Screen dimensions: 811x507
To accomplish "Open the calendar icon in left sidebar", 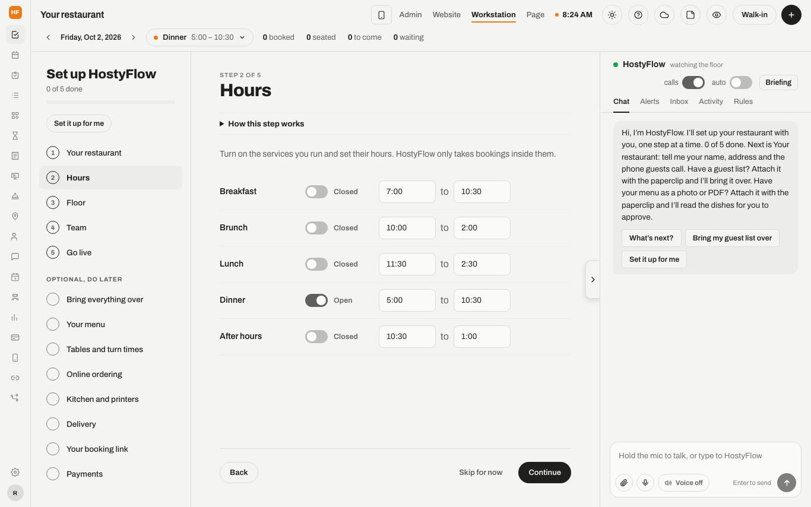I will point(15,55).
